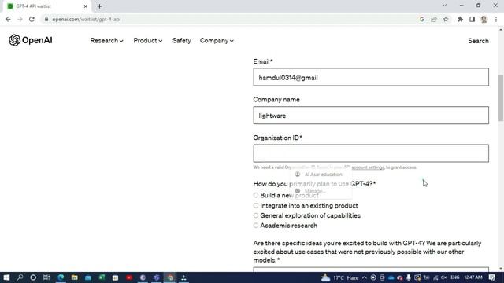Open Excel from the taskbar
This screenshot has height=283, width=504.
click(102, 277)
